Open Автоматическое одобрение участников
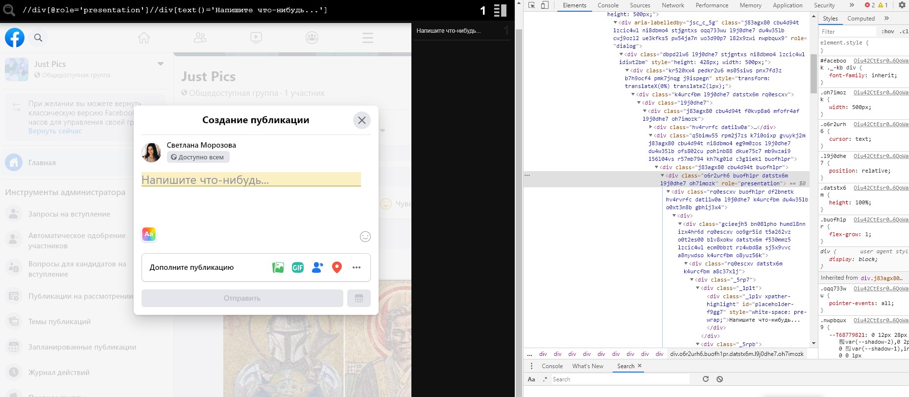The width and height of the screenshot is (909, 397). tap(77, 241)
